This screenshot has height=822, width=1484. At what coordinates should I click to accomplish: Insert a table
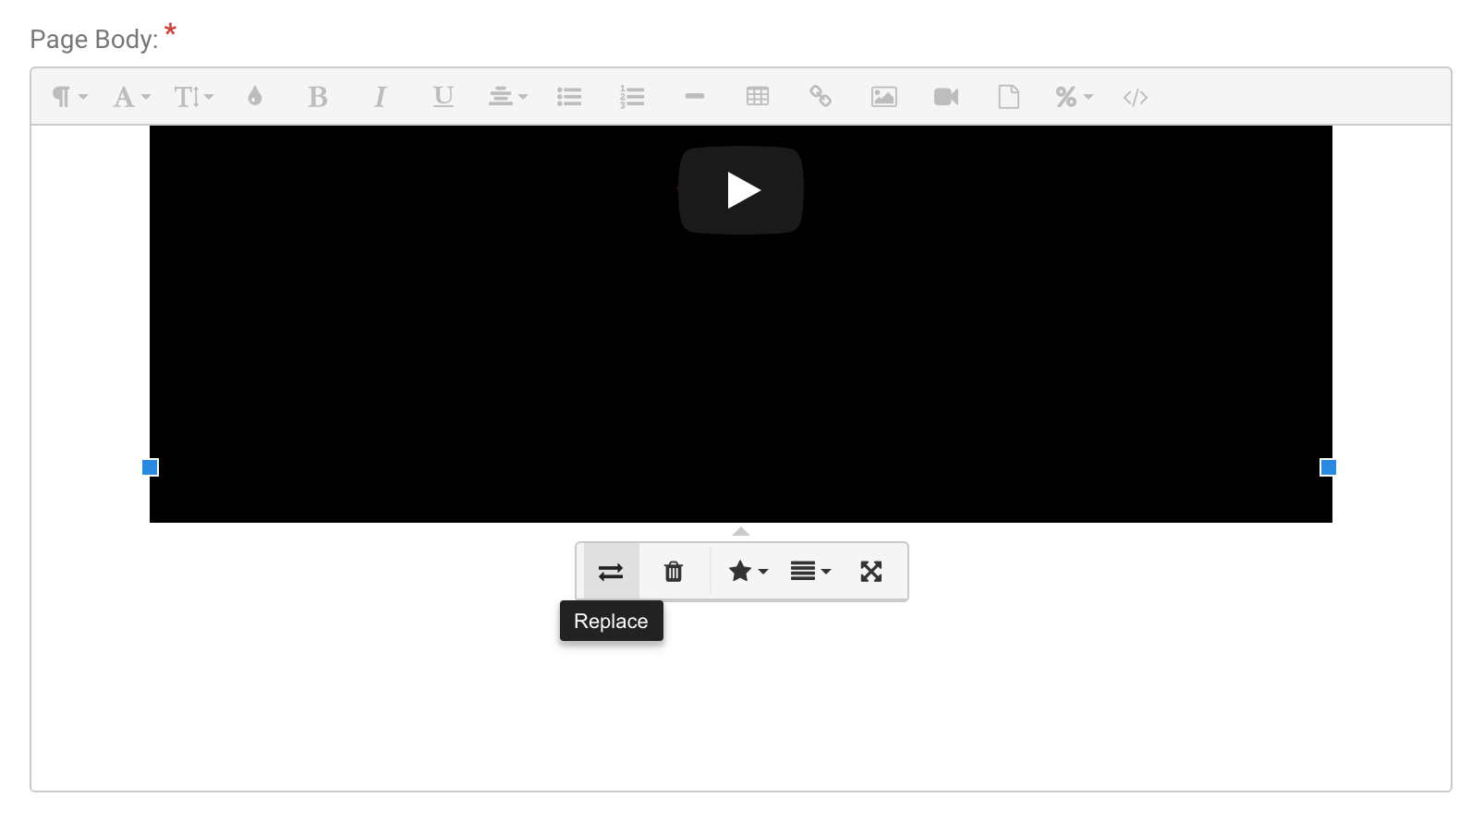[x=758, y=97]
